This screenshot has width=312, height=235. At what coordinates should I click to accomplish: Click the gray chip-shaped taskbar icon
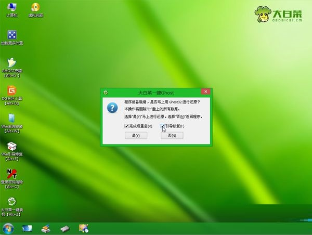coord(65,228)
